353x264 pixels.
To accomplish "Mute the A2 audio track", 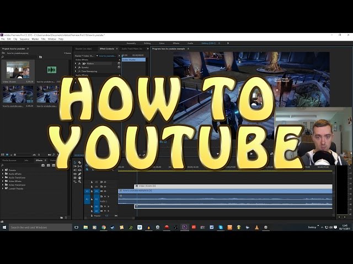I will (105, 206).
